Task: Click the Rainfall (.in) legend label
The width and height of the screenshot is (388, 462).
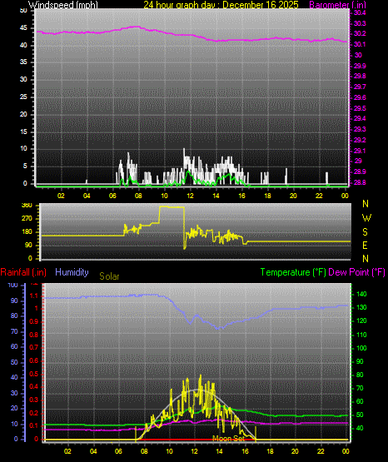Action: point(23,272)
